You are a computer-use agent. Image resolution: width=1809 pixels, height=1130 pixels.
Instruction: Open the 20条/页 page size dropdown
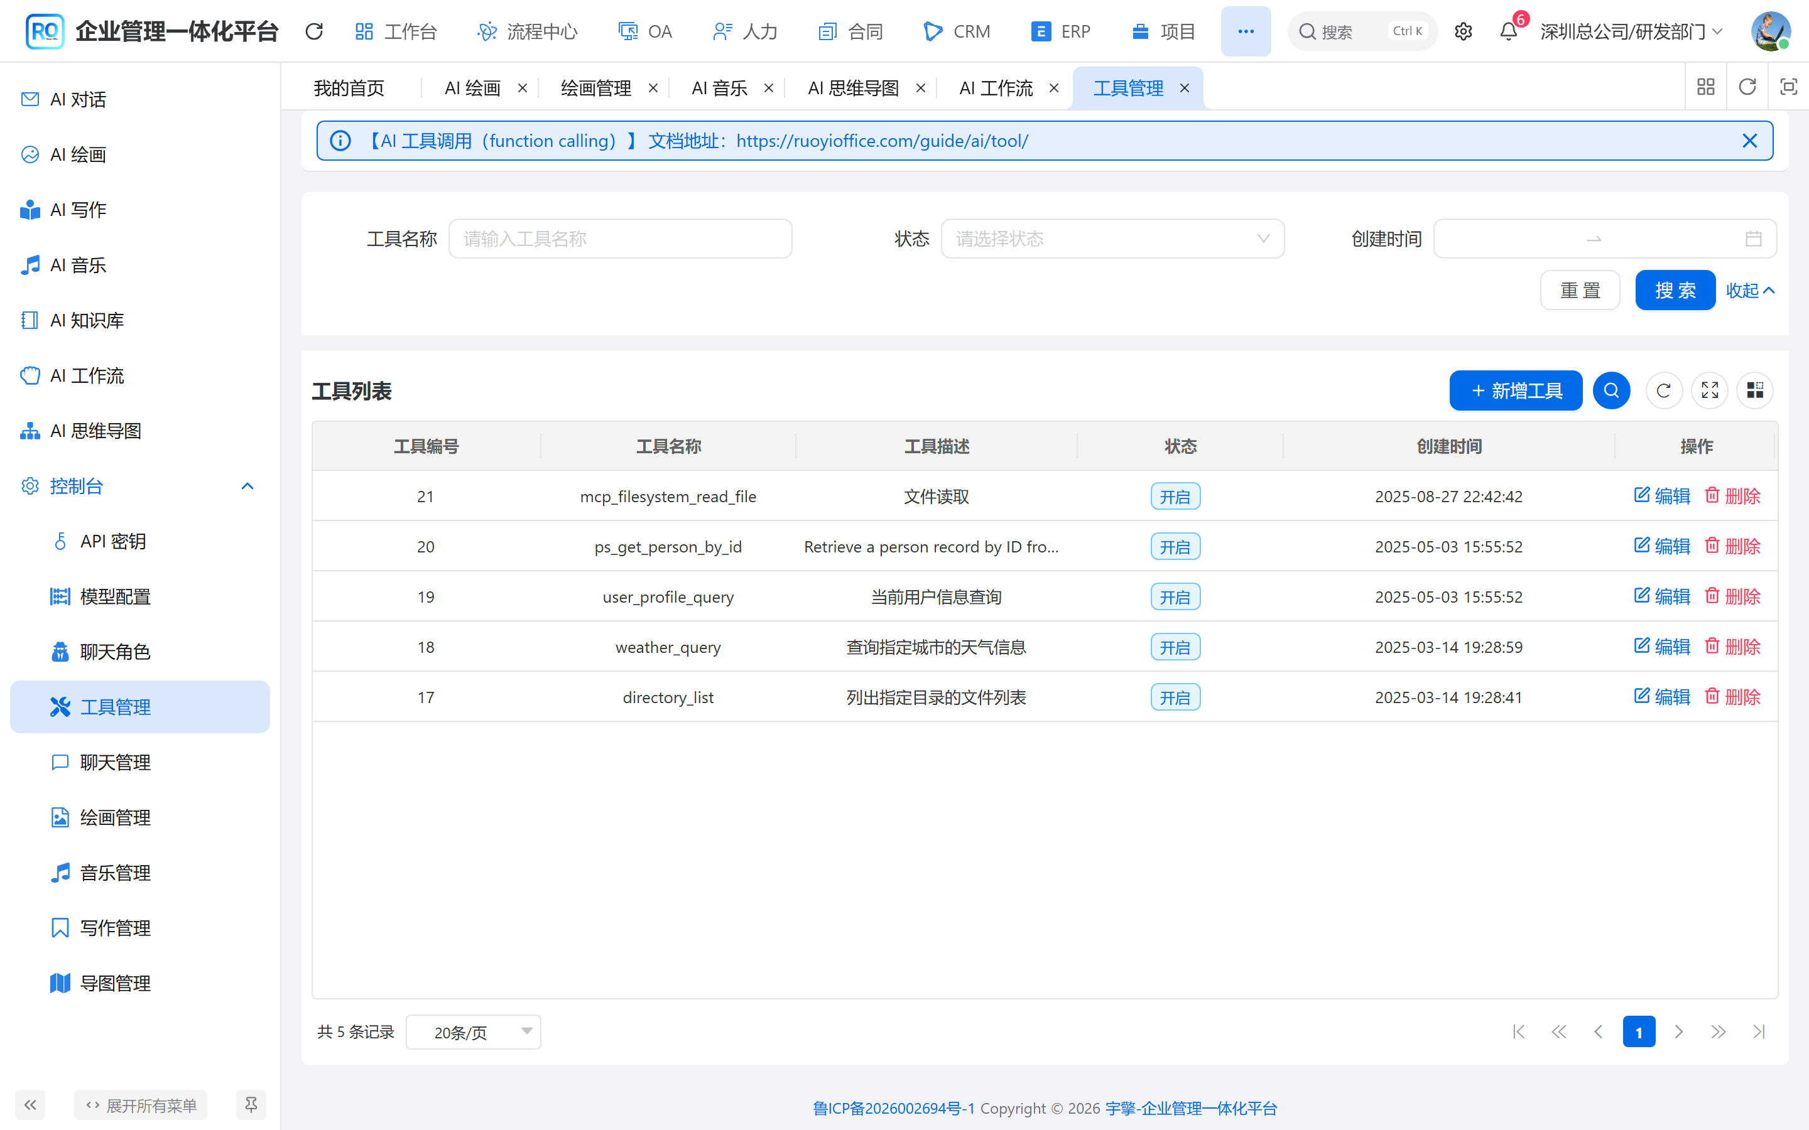(x=473, y=1032)
